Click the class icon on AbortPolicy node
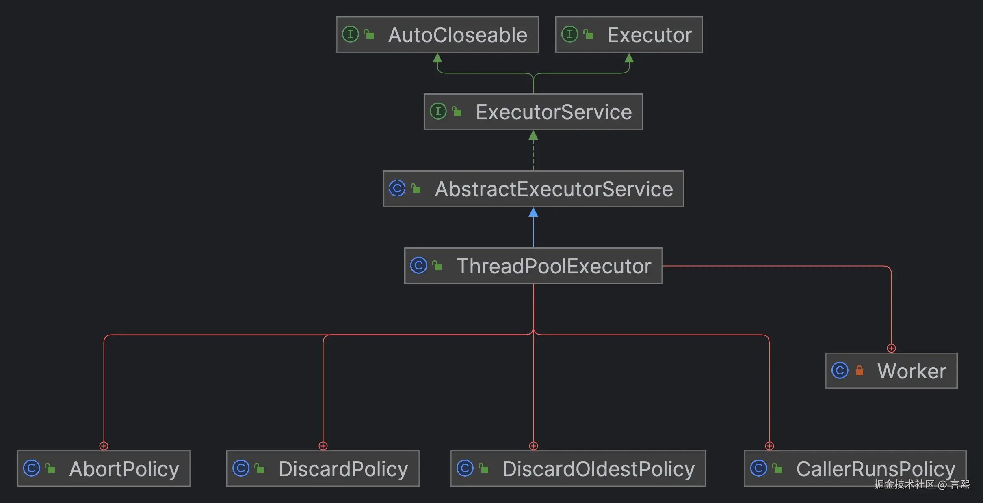This screenshot has height=503, width=983. [x=31, y=468]
